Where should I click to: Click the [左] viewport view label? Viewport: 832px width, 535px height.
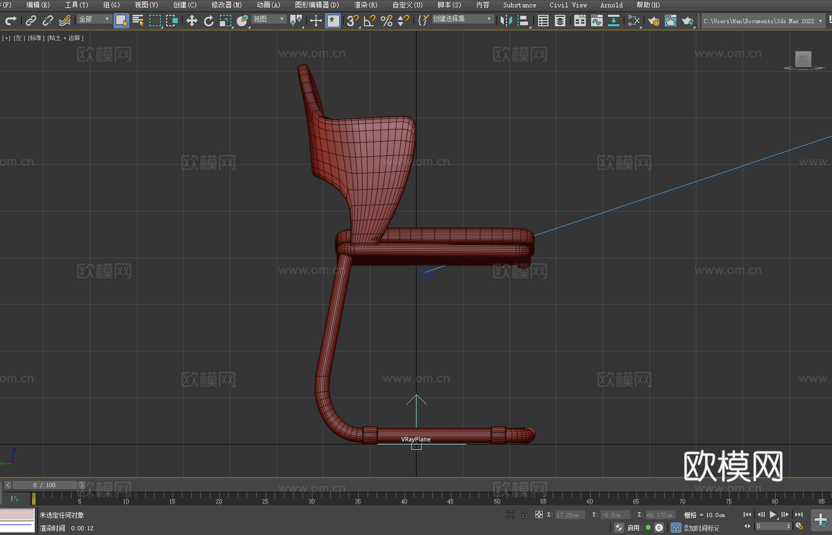(x=19, y=38)
